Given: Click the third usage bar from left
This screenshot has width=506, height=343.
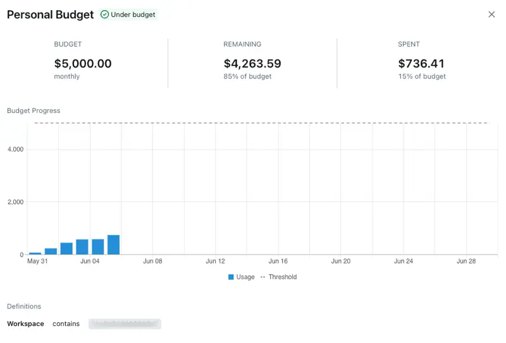Looking at the screenshot, I should click(x=66, y=249).
